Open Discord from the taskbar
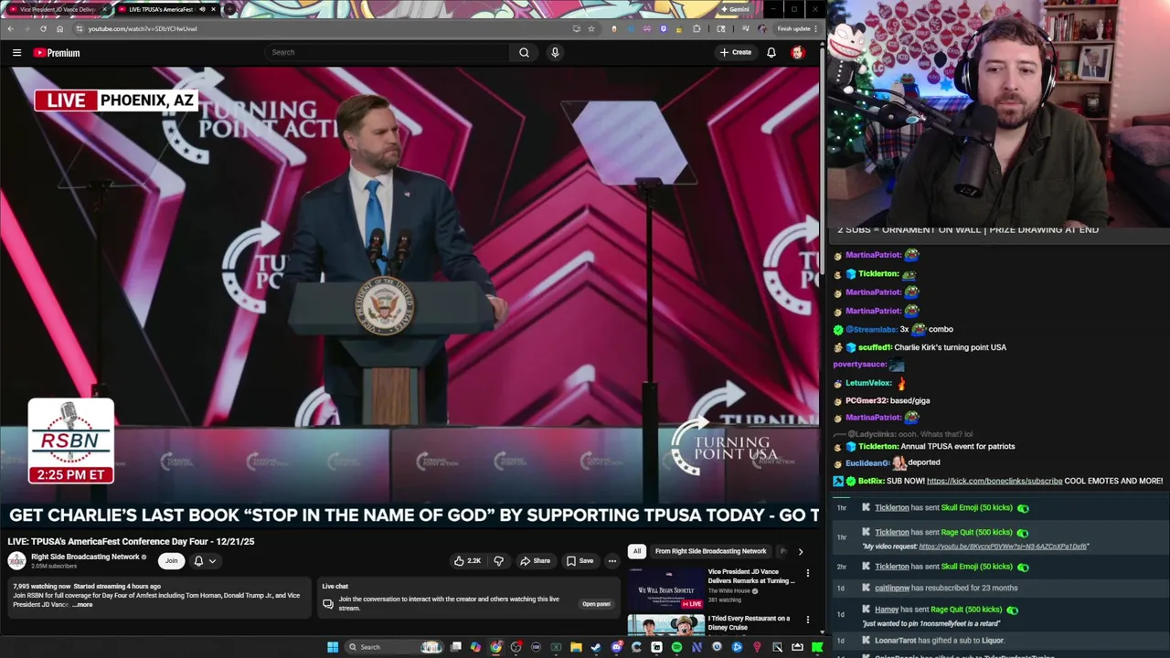The width and height of the screenshot is (1170, 658). click(x=616, y=647)
